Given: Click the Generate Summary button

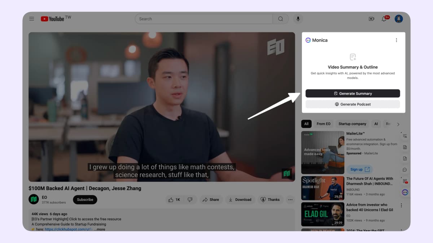Looking at the screenshot, I should pos(353,94).
